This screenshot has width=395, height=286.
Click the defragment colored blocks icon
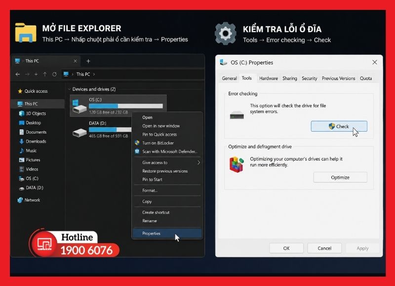tap(237, 165)
